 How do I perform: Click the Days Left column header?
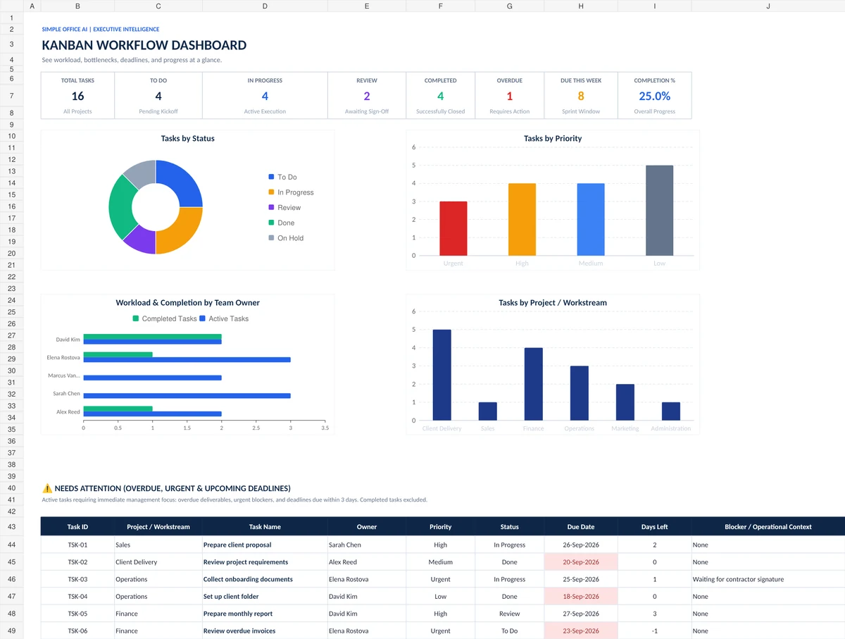coord(655,527)
